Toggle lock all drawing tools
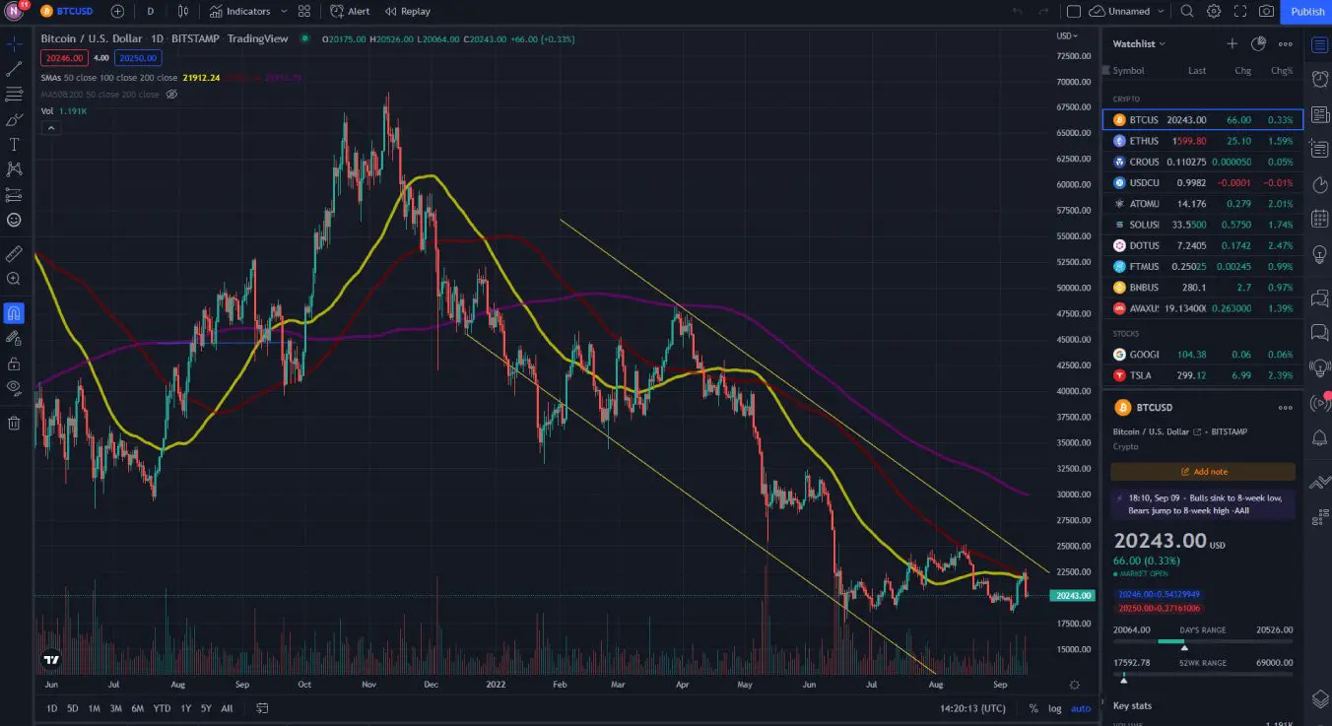1332x726 pixels. (x=14, y=363)
